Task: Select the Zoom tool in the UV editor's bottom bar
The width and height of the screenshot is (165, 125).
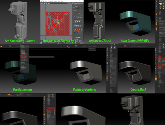Action: 77,43
